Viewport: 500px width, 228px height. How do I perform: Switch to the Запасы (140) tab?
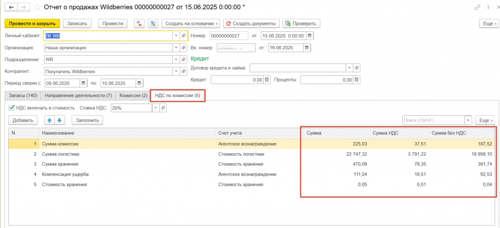(x=22, y=96)
